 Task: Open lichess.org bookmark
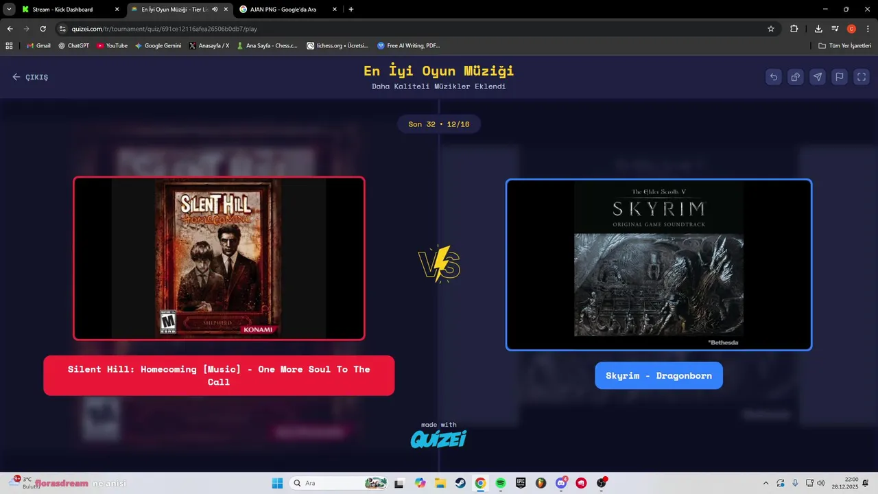click(337, 46)
